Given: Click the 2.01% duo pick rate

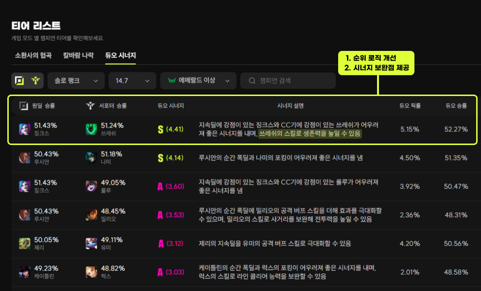Looking at the screenshot, I should point(410,272).
